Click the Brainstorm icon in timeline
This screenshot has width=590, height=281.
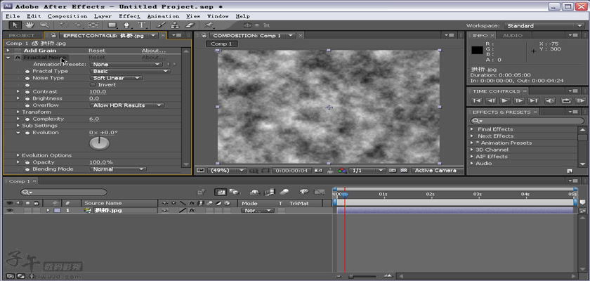303,192
